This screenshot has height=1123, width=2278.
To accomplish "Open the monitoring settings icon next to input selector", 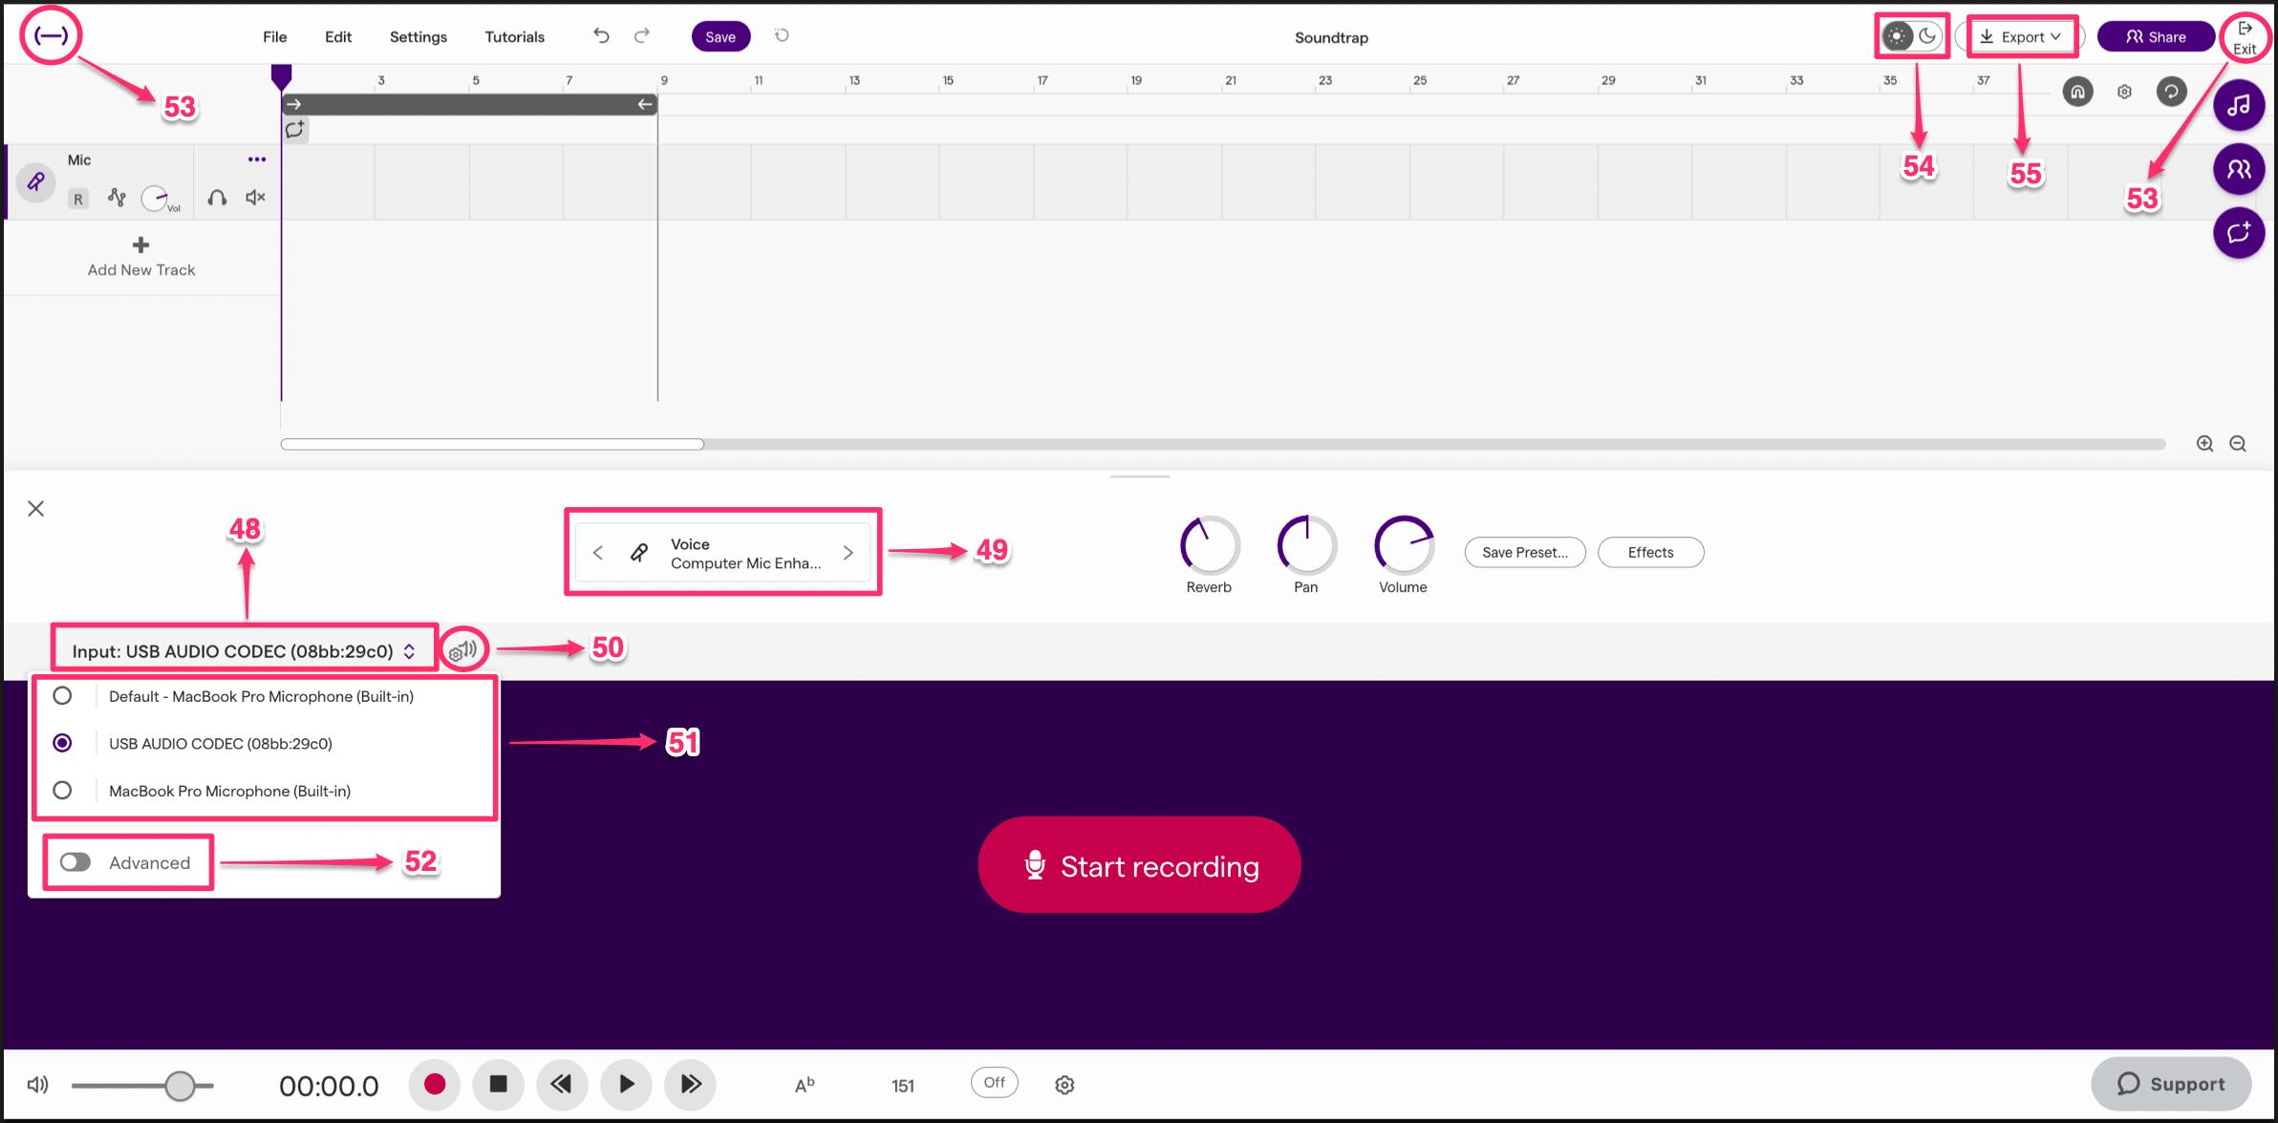I will [x=464, y=649].
